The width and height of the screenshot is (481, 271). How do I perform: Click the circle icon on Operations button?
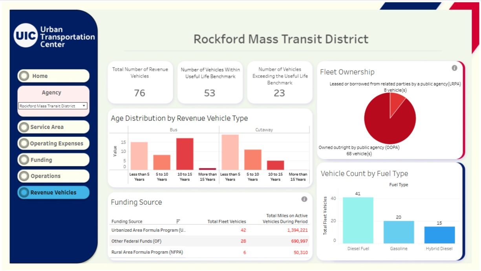[24, 176]
